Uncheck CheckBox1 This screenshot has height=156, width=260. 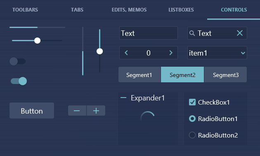[x=192, y=102]
